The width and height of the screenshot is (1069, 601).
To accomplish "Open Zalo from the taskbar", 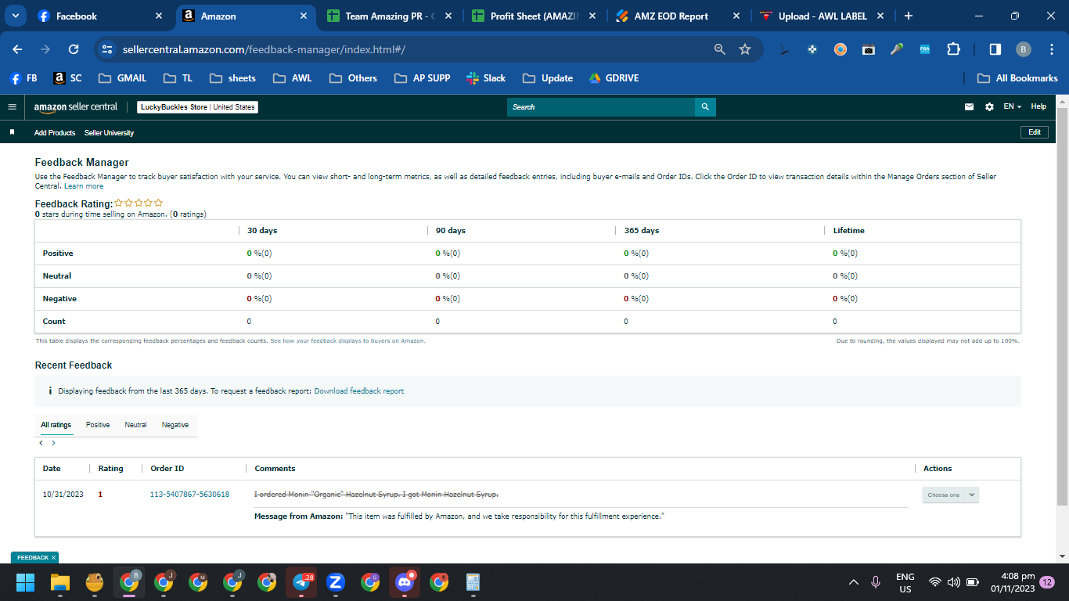I will coord(336,582).
